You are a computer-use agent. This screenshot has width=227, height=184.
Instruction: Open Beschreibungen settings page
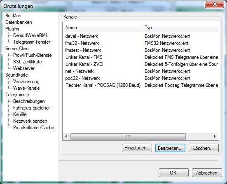[x=29, y=101]
